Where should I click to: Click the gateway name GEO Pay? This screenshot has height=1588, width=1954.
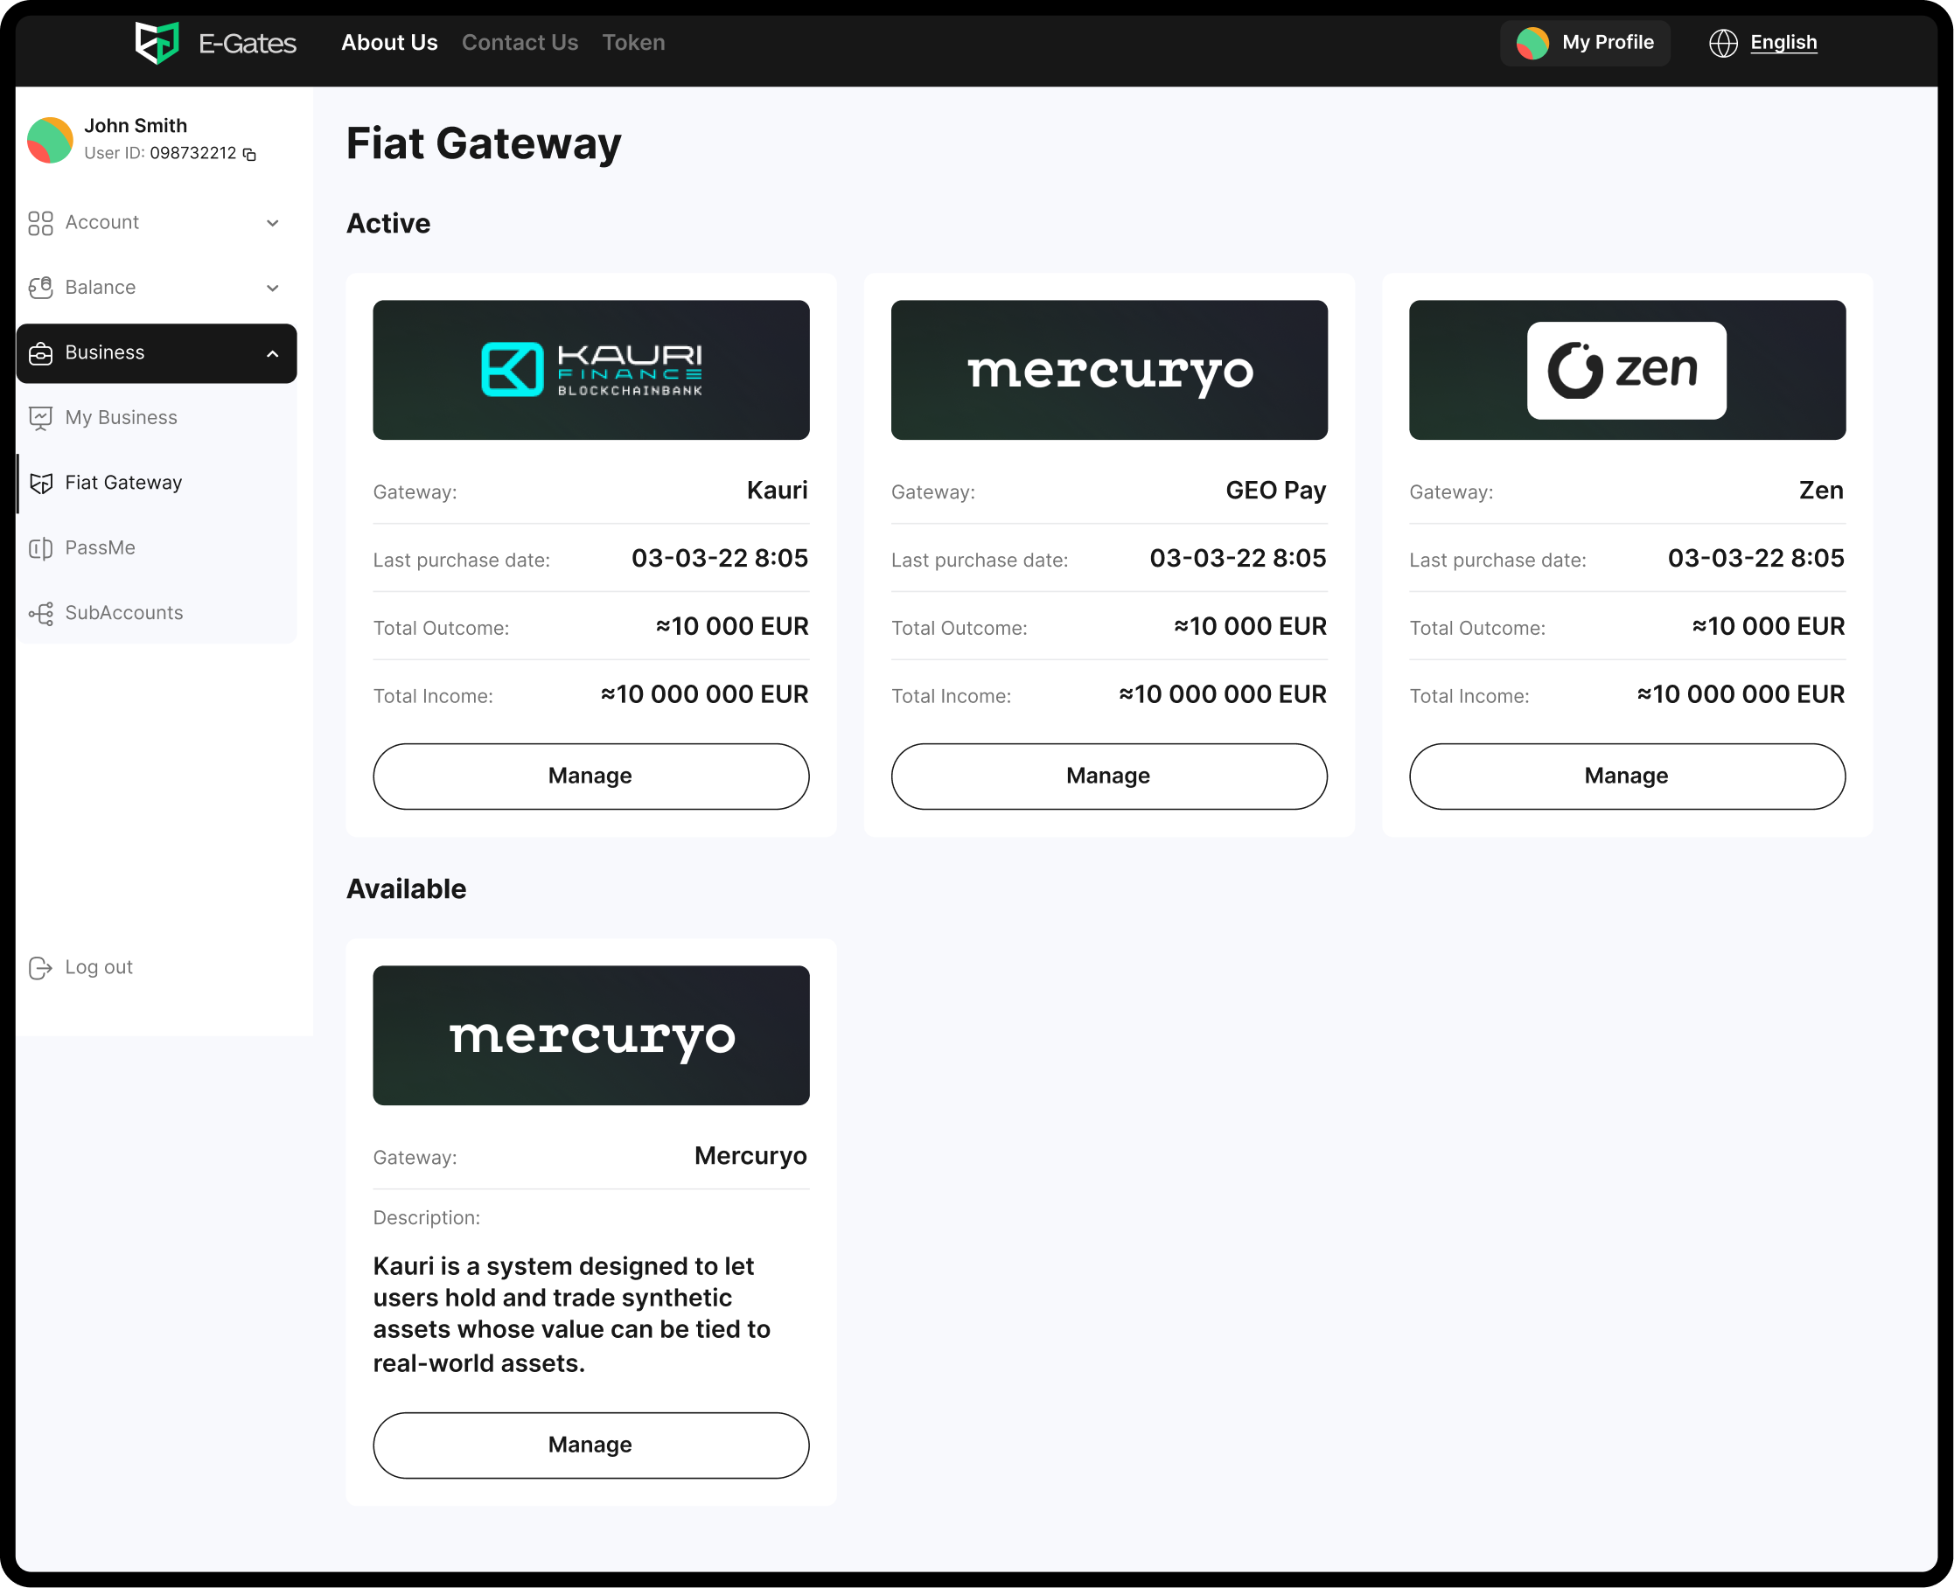(1276, 491)
